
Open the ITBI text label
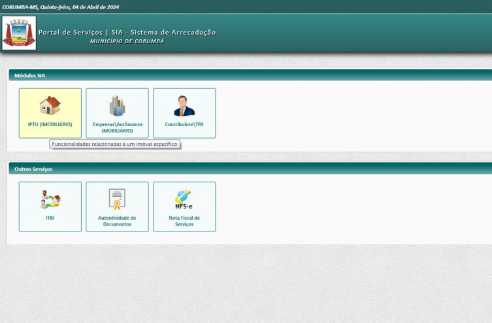pyautogui.click(x=50, y=218)
